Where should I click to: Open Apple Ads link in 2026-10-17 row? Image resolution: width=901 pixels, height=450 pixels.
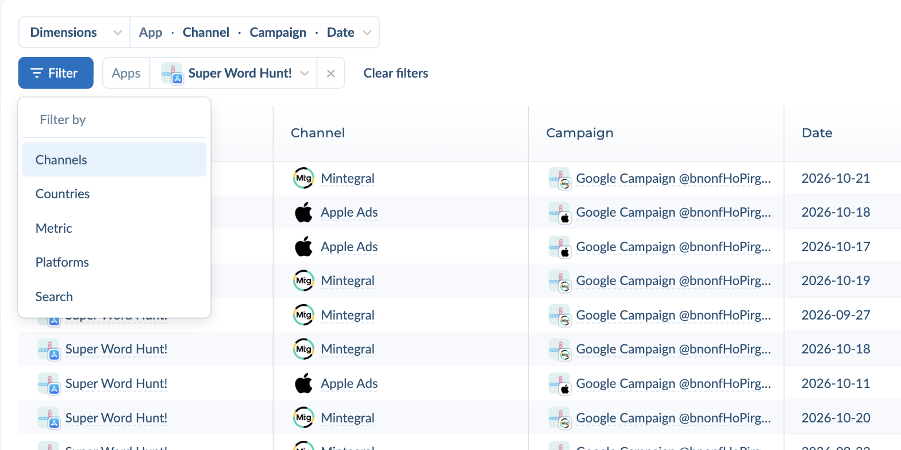(349, 247)
